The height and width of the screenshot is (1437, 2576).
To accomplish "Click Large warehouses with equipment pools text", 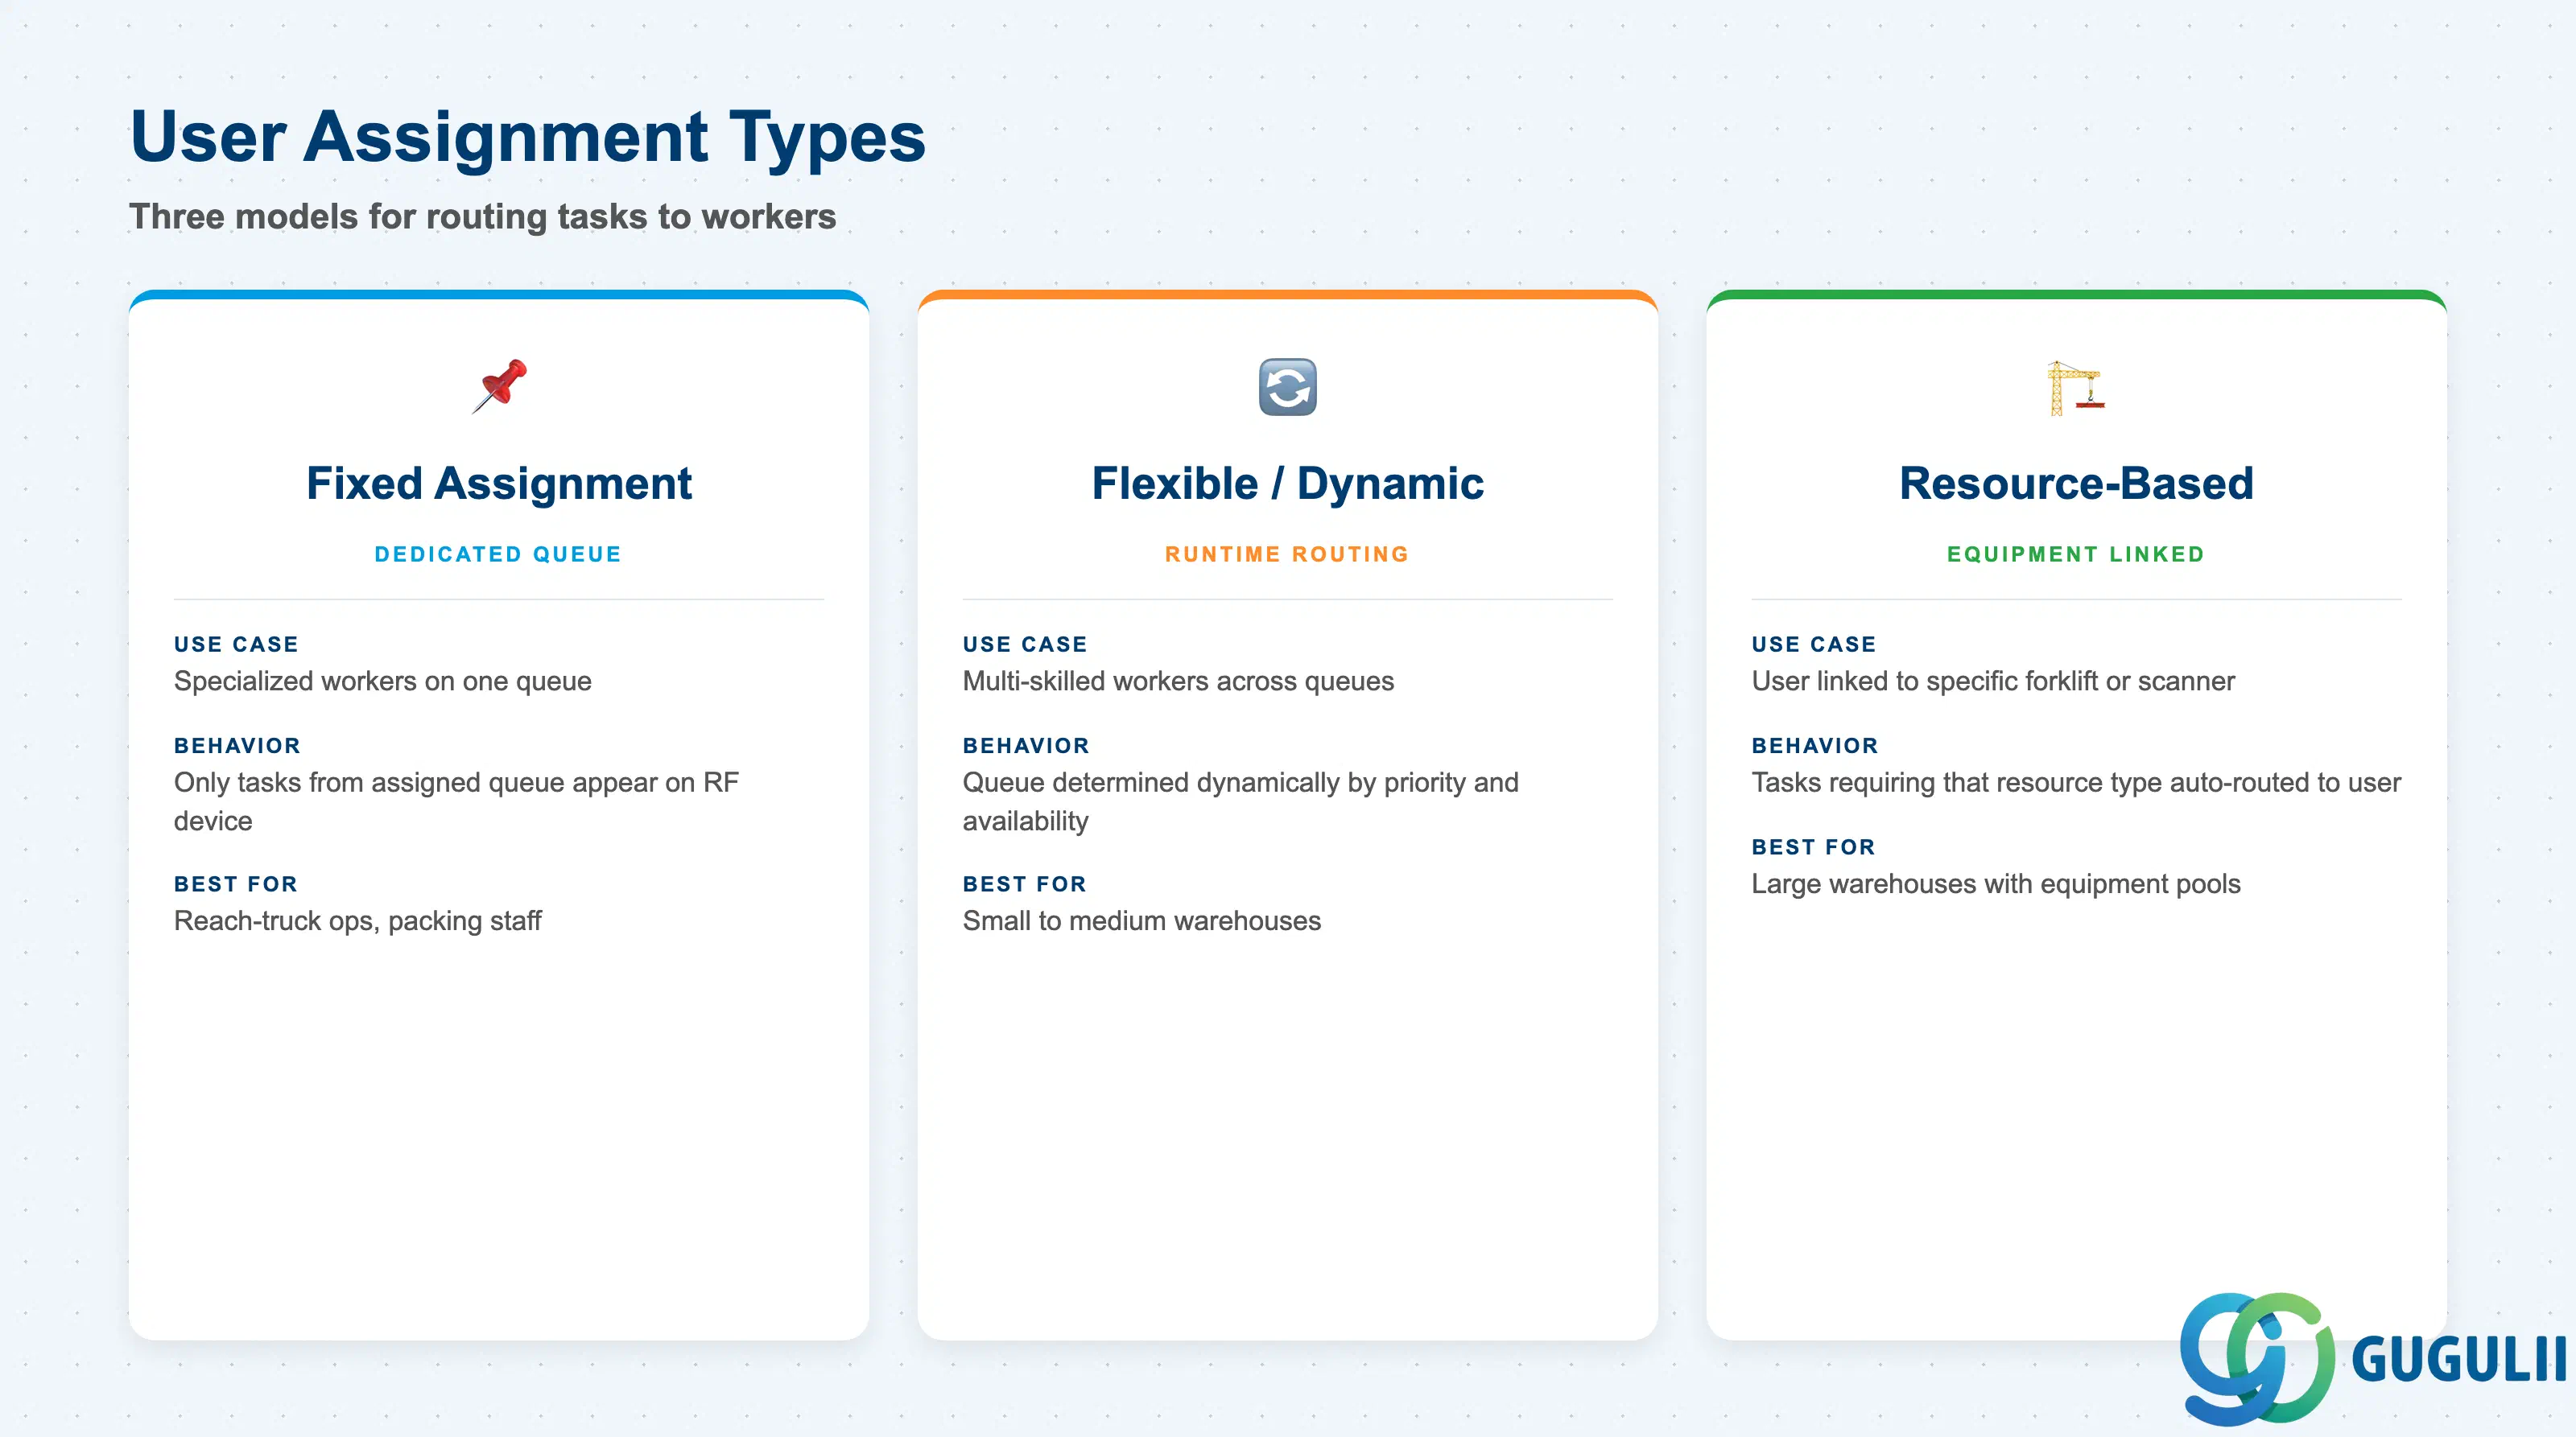I will click(x=1996, y=884).
